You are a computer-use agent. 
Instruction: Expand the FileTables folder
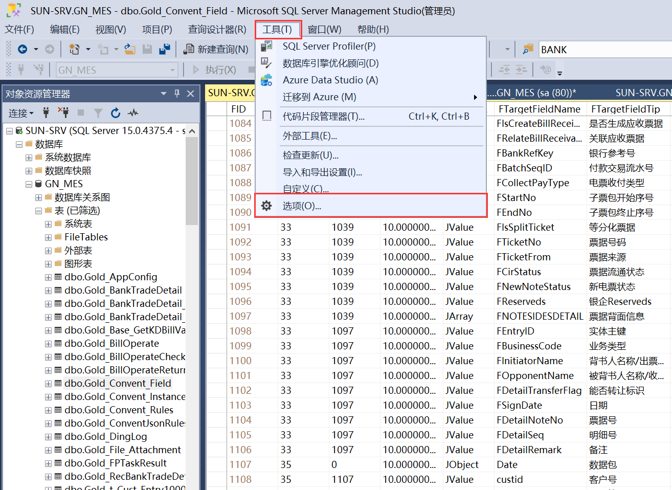48,237
